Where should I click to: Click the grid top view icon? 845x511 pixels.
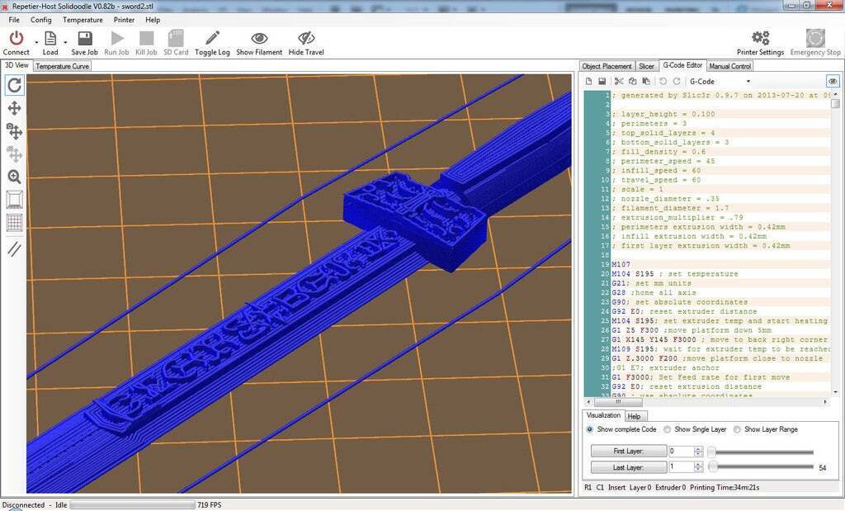pos(15,222)
